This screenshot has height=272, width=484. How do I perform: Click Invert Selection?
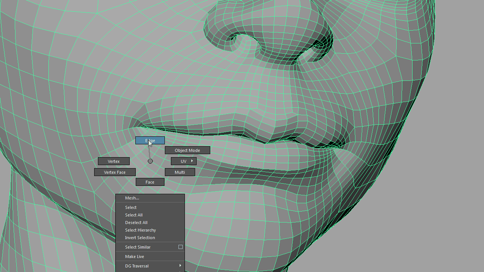tap(150, 238)
